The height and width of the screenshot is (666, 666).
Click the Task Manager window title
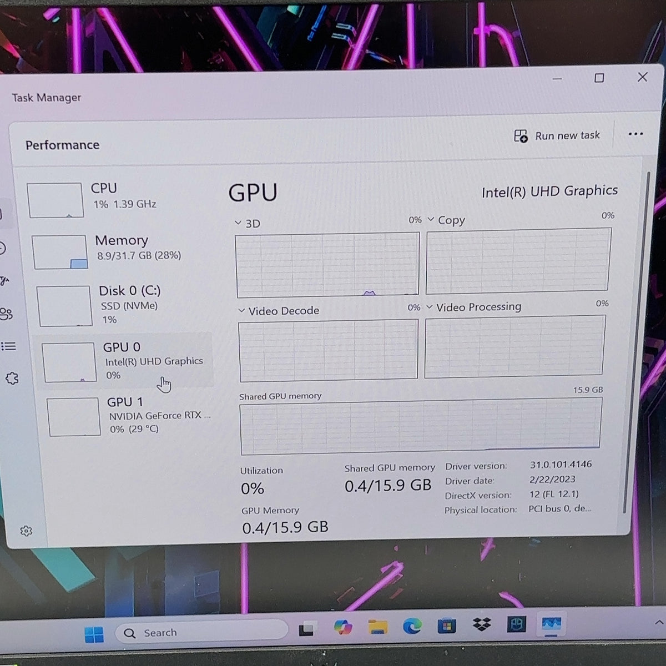point(47,98)
